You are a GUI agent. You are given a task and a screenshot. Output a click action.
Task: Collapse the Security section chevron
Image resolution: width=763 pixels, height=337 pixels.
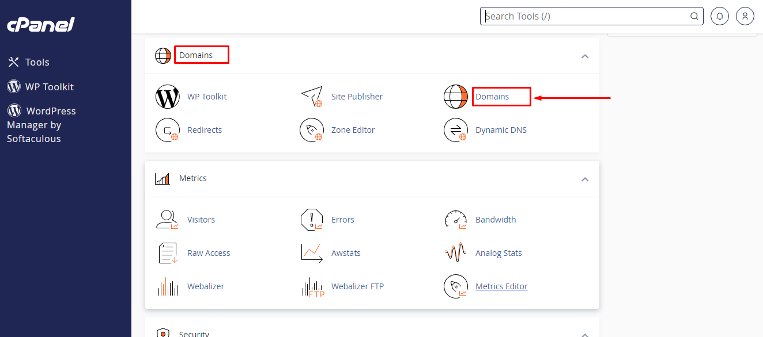[x=585, y=334]
